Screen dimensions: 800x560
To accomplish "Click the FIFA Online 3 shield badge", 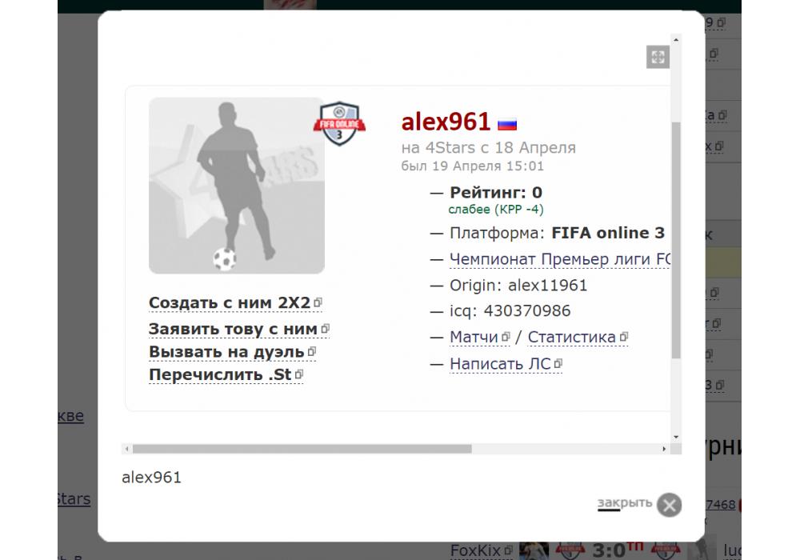I will coord(339,124).
